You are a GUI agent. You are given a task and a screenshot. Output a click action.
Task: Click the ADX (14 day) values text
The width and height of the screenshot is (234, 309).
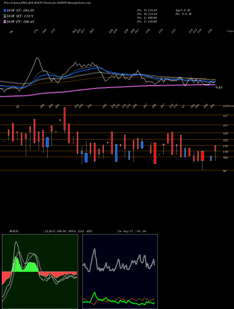(131, 231)
